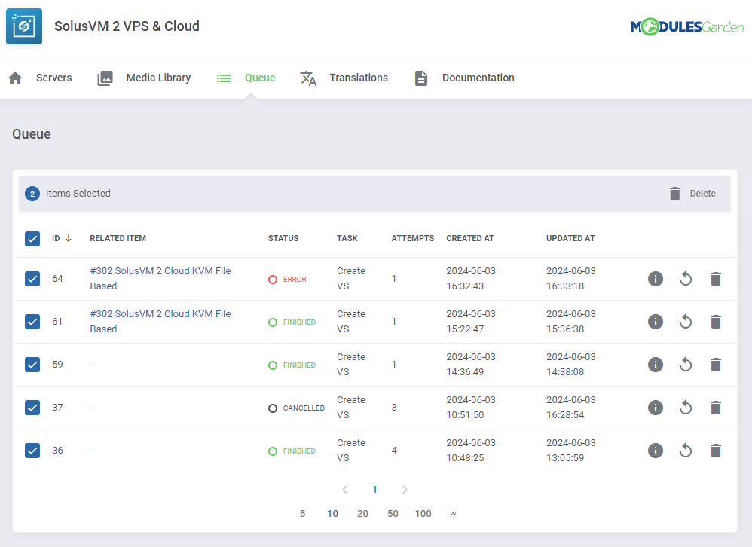Retry queue task 64

(686, 279)
